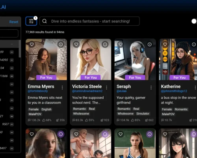The image size is (197, 158).
Task: Click minus button beside 8497 in sidebar
Action: click(x=12, y=149)
